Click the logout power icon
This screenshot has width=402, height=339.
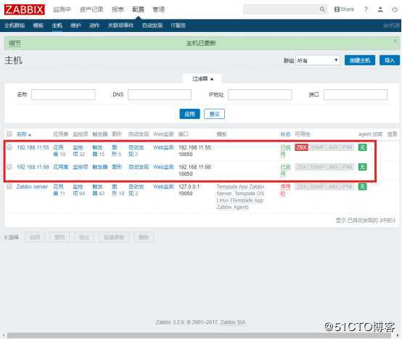[x=395, y=9]
